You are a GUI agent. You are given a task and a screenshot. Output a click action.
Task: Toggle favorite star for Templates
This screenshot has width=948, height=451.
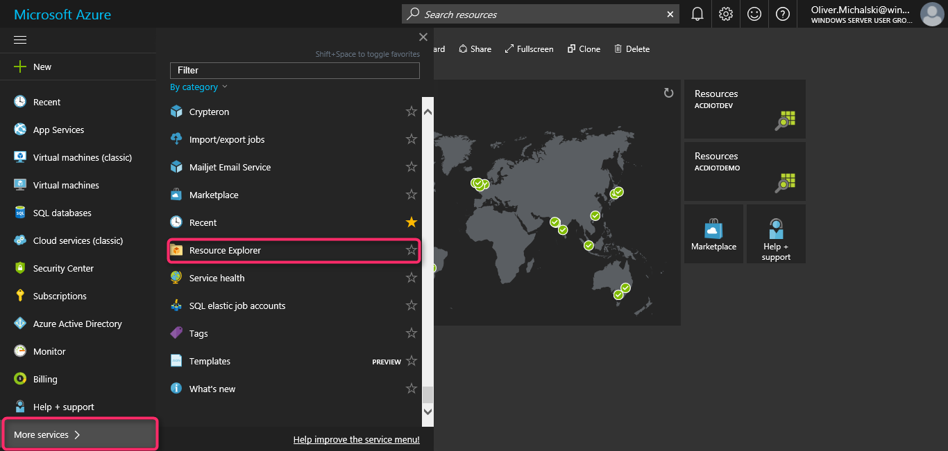tap(412, 361)
